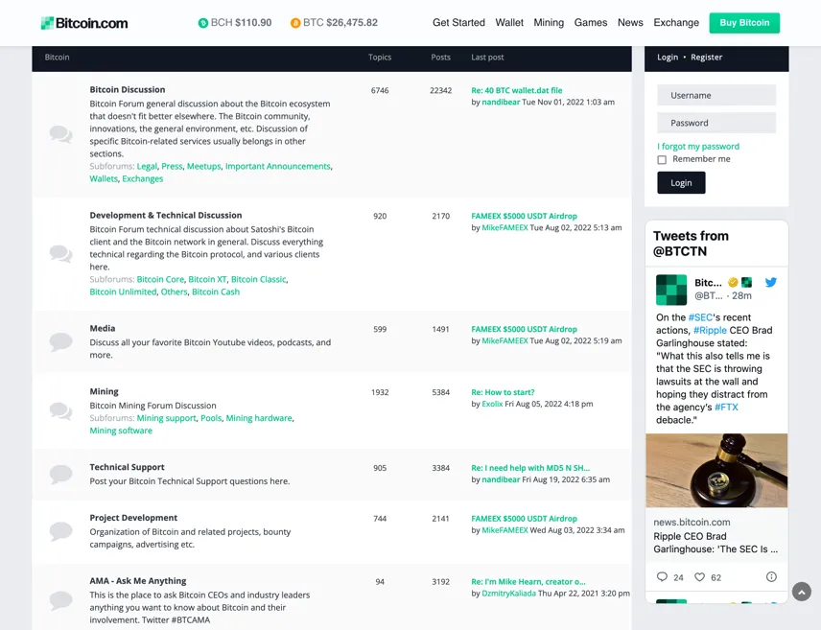The height and width of the screenshot is (630, 821).
Task: Open Get Started in the top navigation
Action: pyautogui.click(x=458, y=22)
